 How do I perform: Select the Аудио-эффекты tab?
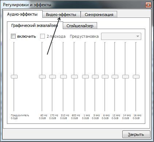coord(22,14)
